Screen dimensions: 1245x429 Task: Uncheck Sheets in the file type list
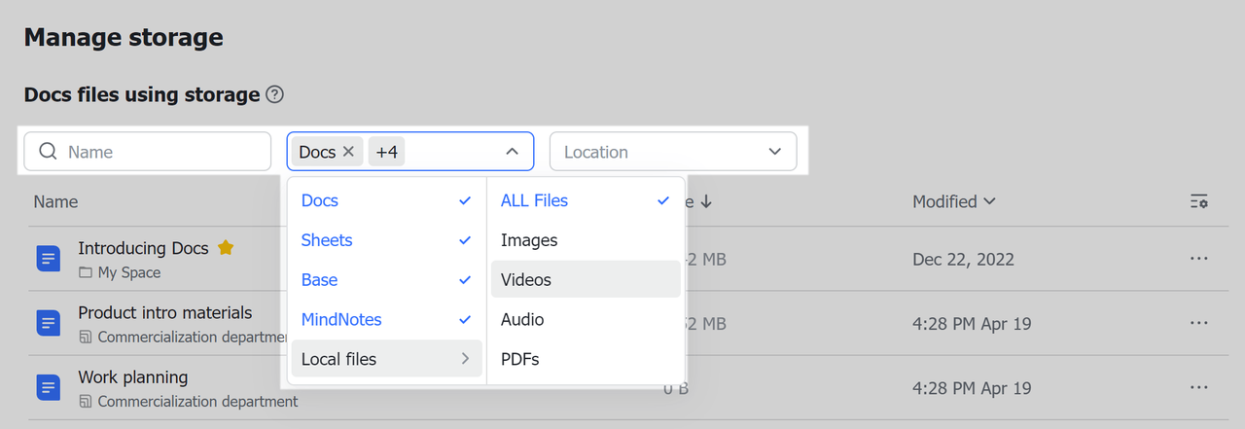click(386, 240)
